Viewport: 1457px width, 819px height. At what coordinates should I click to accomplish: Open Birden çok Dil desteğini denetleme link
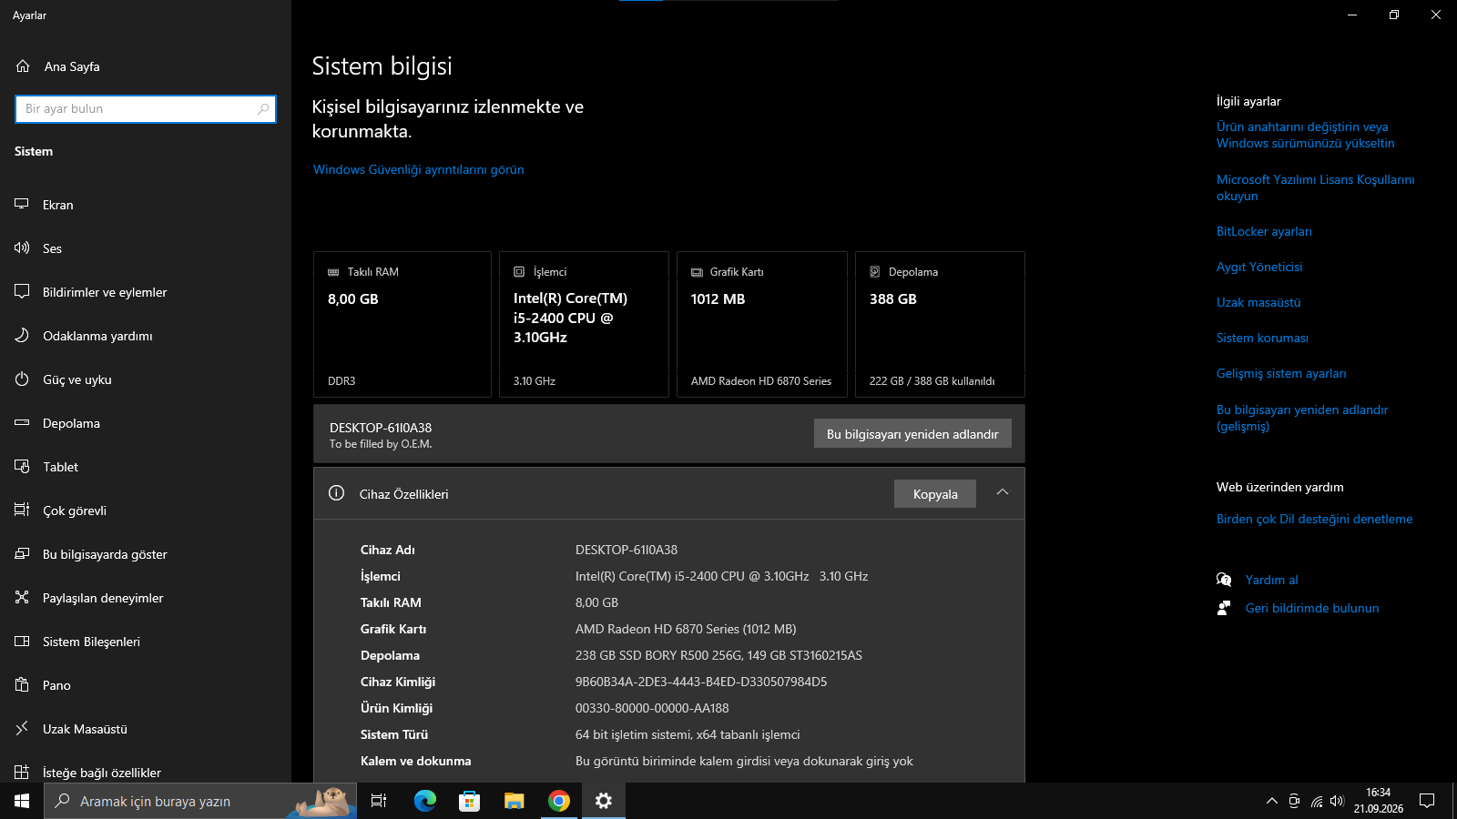pos(1315,519)
